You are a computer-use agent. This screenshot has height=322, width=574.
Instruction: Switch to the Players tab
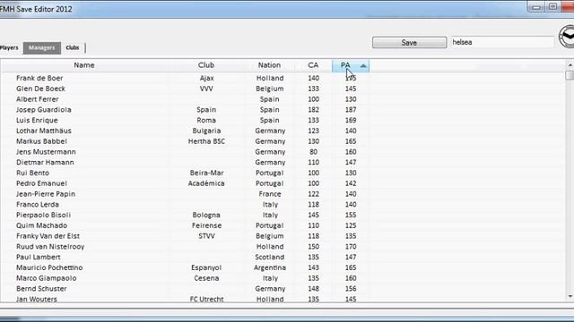(9, 47)
